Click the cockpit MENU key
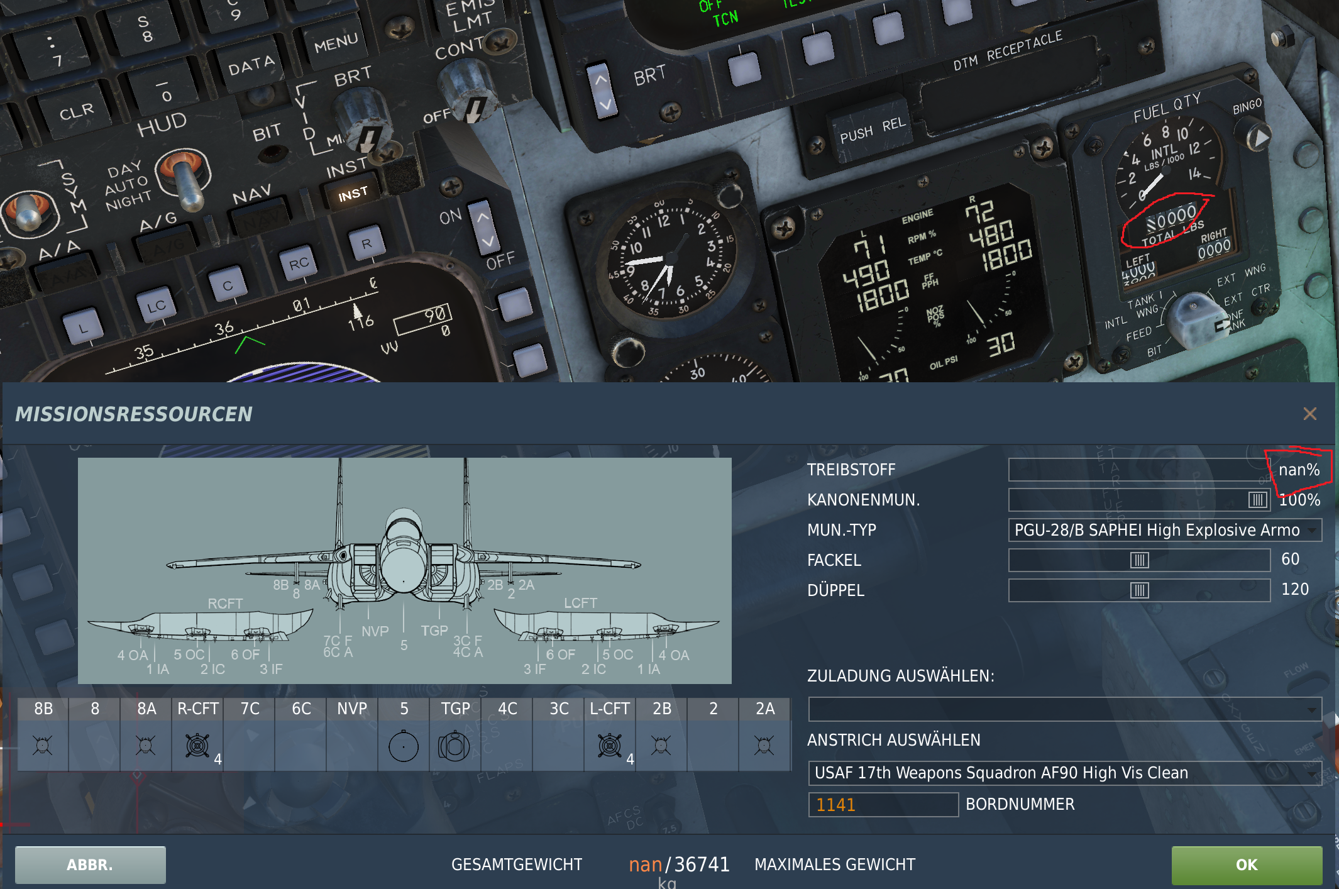 (336, 44)
